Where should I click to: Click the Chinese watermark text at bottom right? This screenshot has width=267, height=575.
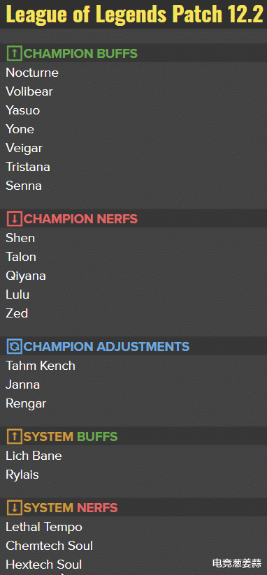[x=237, y=563]
